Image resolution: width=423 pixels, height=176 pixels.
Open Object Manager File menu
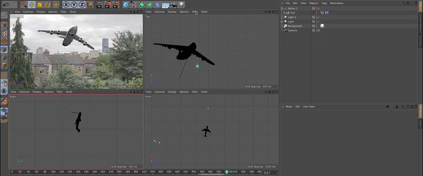tap(288, 3)
